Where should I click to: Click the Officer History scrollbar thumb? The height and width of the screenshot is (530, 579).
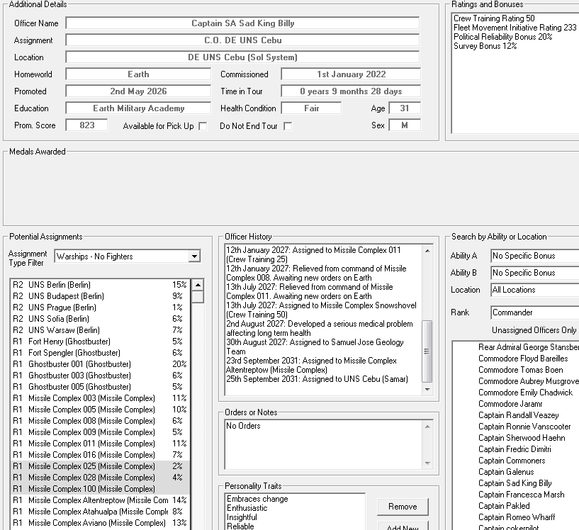427,351
